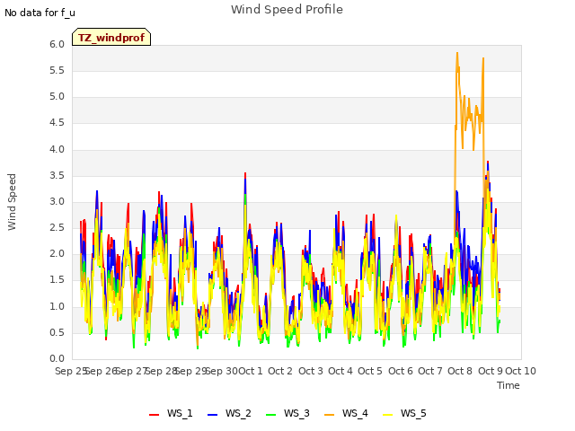Click the 0.5 y-axis tick value
575x431 pixels.
point(57,333)
